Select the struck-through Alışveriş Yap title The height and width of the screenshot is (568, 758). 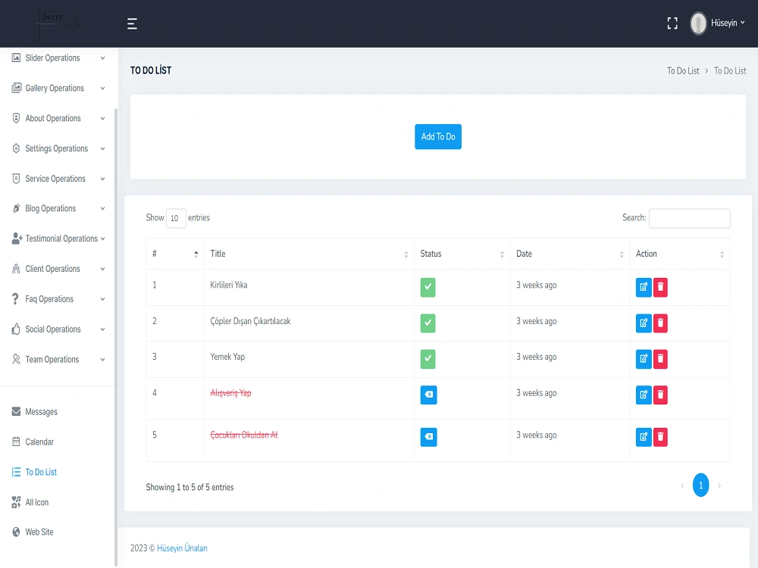[x=230, y=393]
